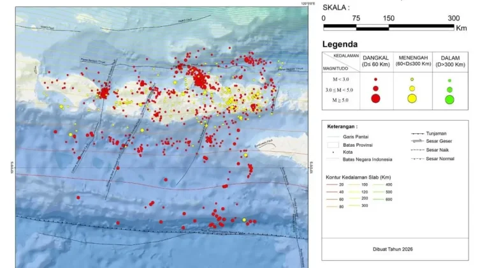The image size is (478, 268).
Task: Click the Sesar Normal line symbol
Action: (x=417, y=159)
